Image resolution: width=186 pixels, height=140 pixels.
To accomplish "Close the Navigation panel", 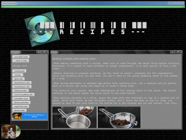I will pos(44,52).
